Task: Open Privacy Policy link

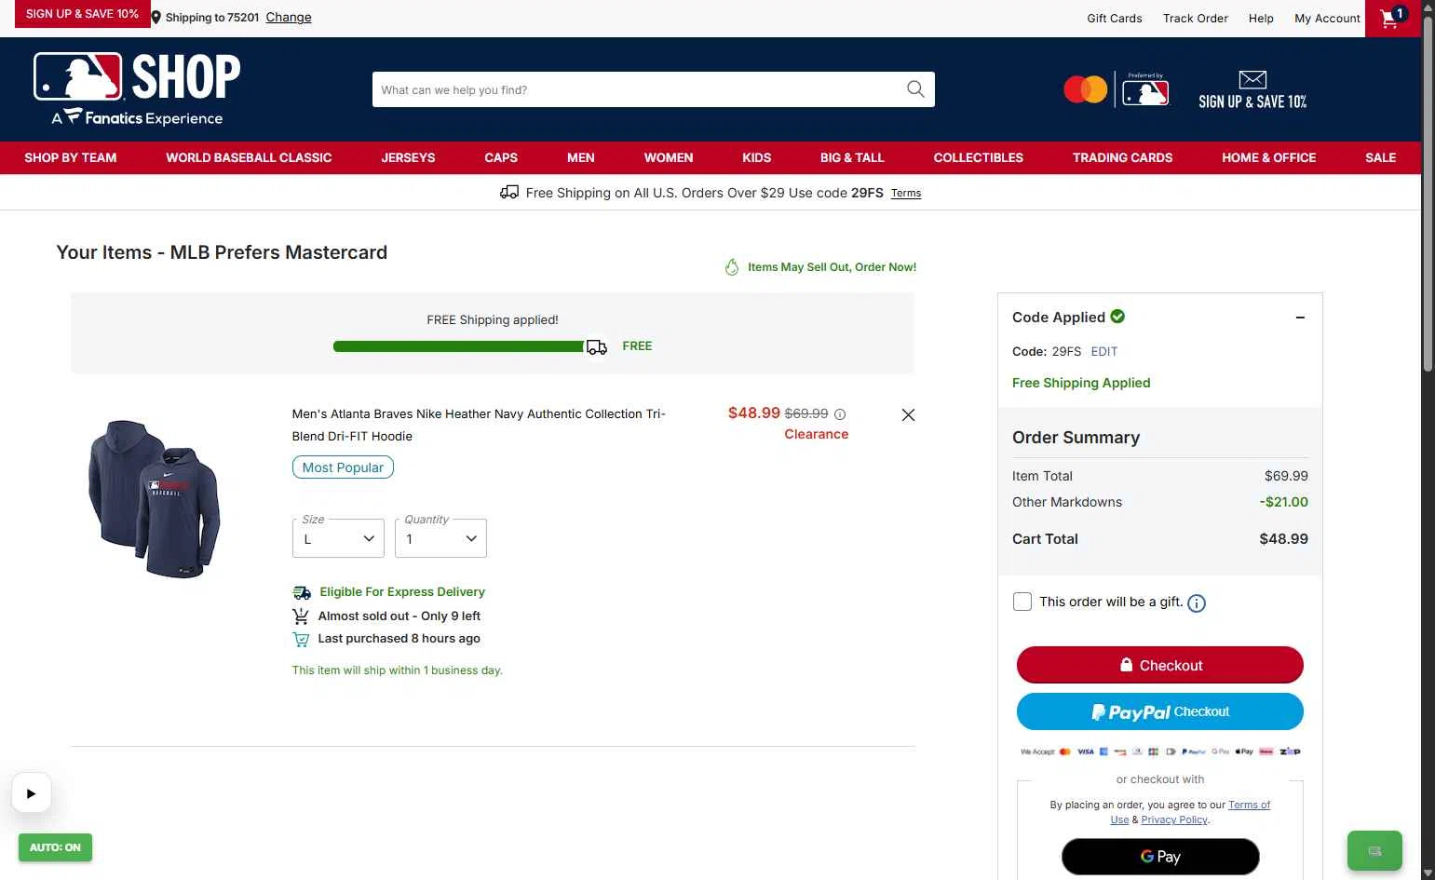Action: [x=1174, y=819]
